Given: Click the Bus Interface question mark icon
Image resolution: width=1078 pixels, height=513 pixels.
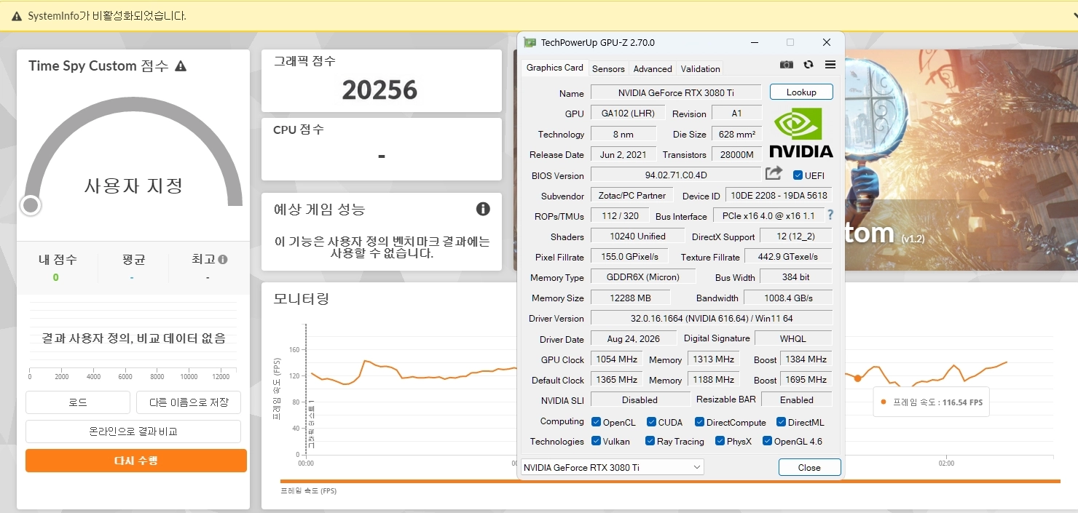Looking at the screenshot, I should click(x=830, y=215).
